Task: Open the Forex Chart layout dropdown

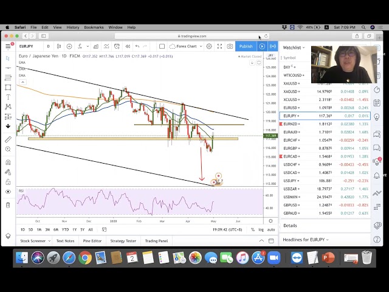Action: point(185,46)
